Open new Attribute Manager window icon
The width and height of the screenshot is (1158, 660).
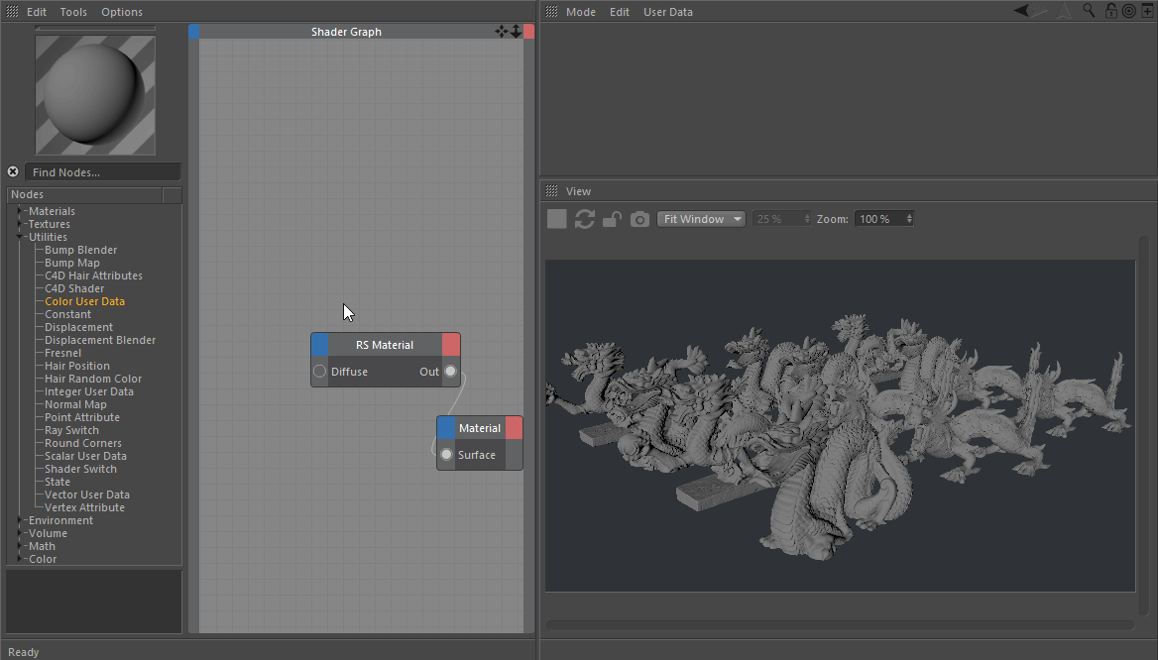[x=1148, y=11]
